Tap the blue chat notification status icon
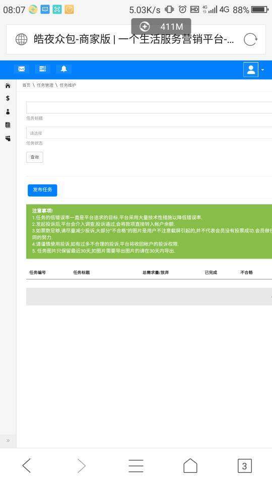 [x=45, y=10]
